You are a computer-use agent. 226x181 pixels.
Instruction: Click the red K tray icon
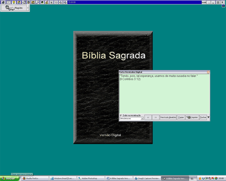click(213, 178)
